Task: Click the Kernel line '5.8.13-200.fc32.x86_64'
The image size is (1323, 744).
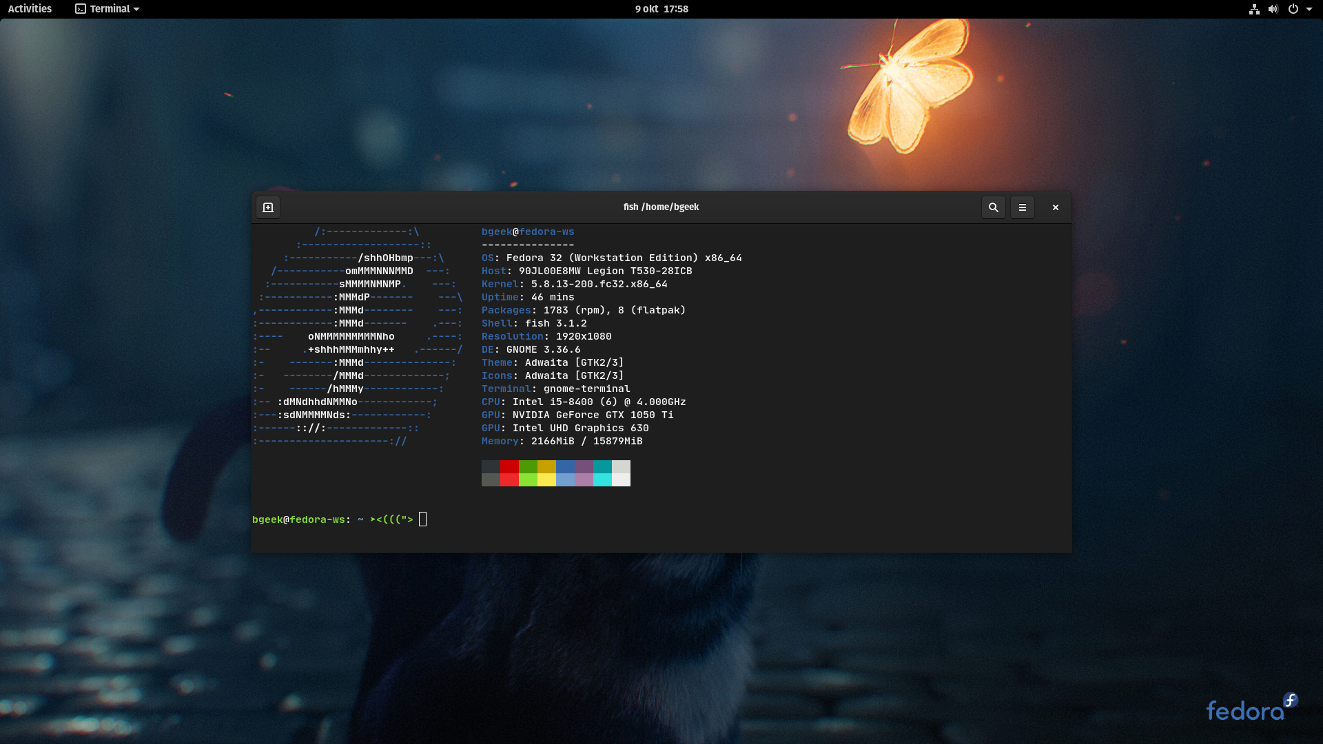Action: pyautogui.click(x=599, y=284)
